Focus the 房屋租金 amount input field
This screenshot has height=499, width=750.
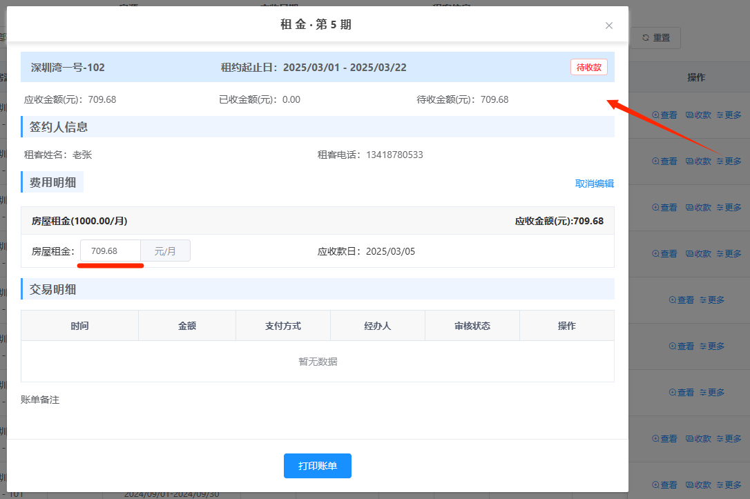click(110, 251)
